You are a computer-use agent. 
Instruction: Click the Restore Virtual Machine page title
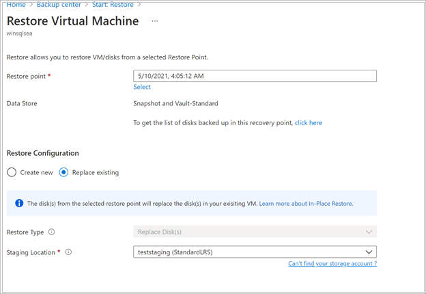72,21
